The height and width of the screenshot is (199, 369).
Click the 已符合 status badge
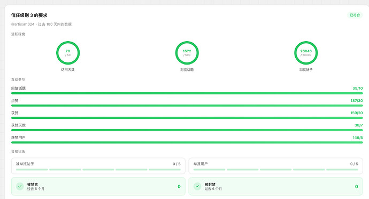(x=355, y=15)
